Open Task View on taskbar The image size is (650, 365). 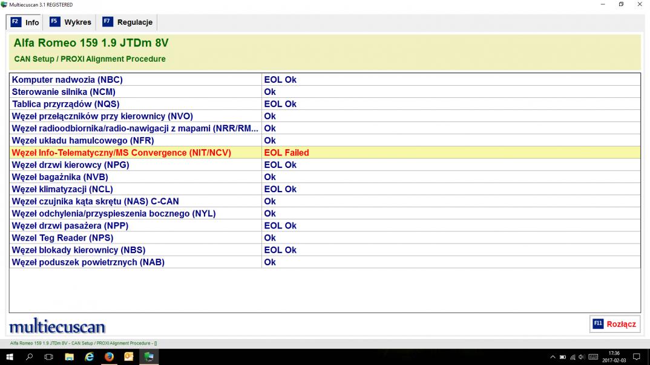coord(49,357)
